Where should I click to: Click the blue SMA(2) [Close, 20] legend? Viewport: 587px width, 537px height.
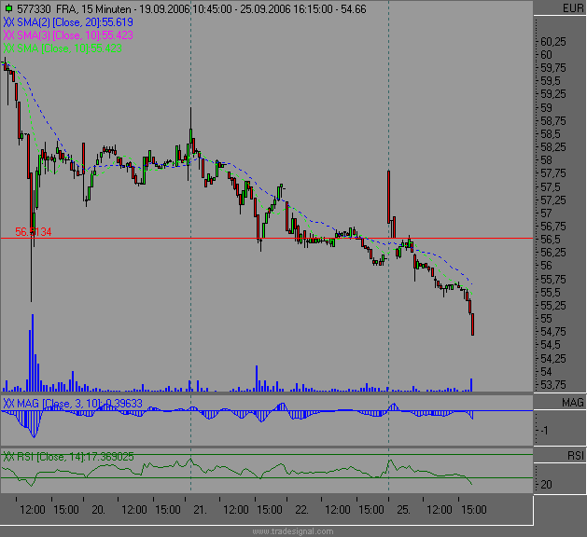point(68,22)
